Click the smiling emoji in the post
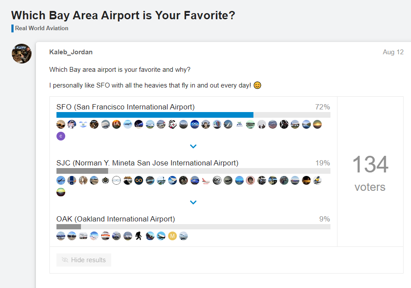 point(257,85)
